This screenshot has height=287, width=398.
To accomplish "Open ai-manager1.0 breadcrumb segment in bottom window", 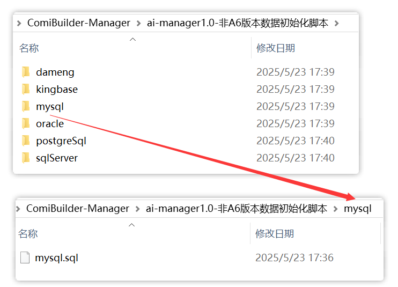I will click(x=236, y=209).
